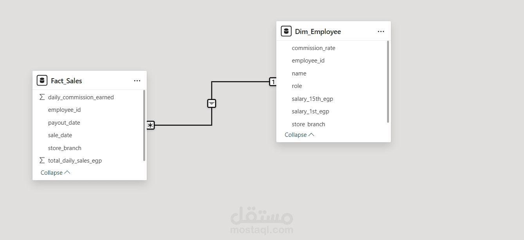Select the payout_date field
Image resolution: width=524 pixels, height=240 pixels.
(x=64, y=122)
